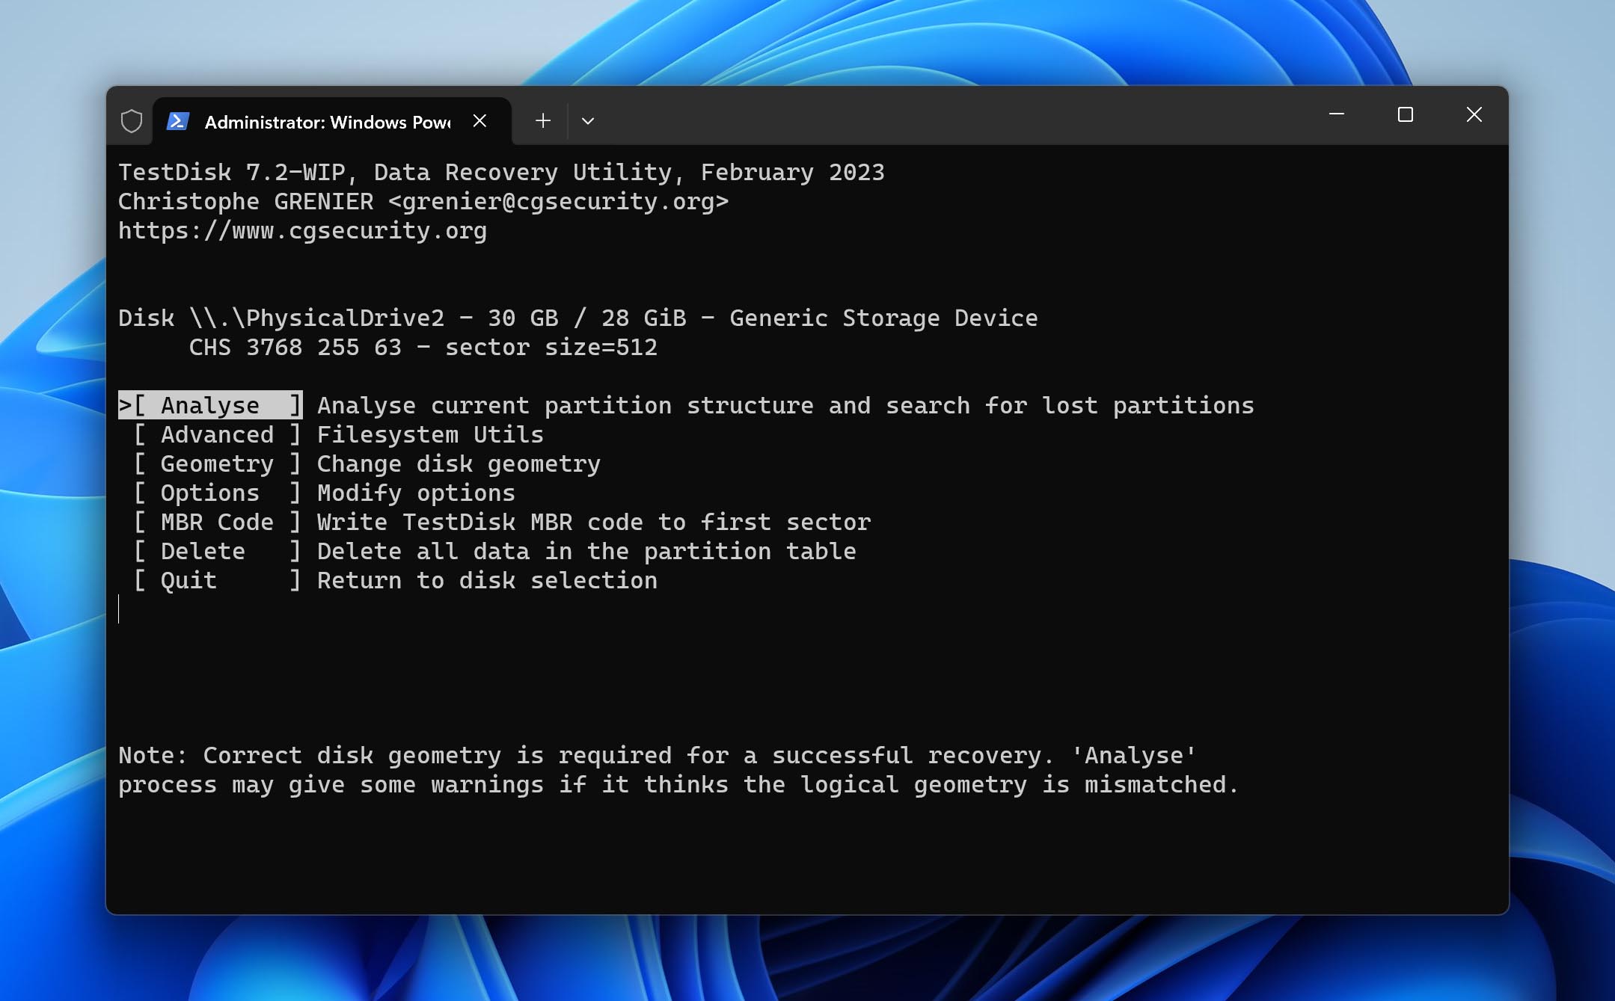Click 'Write TestDisk MBR code to first sector'
This screenshot has height=1001, width=1615.
pos(595,522)
